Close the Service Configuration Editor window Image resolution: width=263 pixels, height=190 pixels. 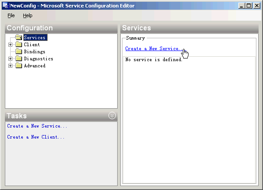click(x=257, y=6)
